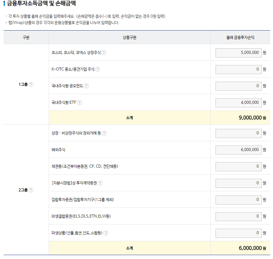
Task: Select the 금융투자소득금액 및 손해금액 heading
Action: 41,3
